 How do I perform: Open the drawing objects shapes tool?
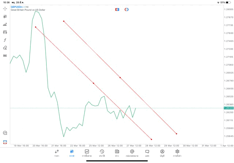tap(5, 48)
